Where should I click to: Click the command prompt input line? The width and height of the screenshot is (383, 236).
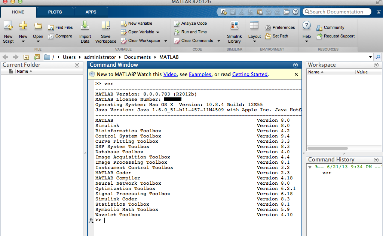click(198, 220)
